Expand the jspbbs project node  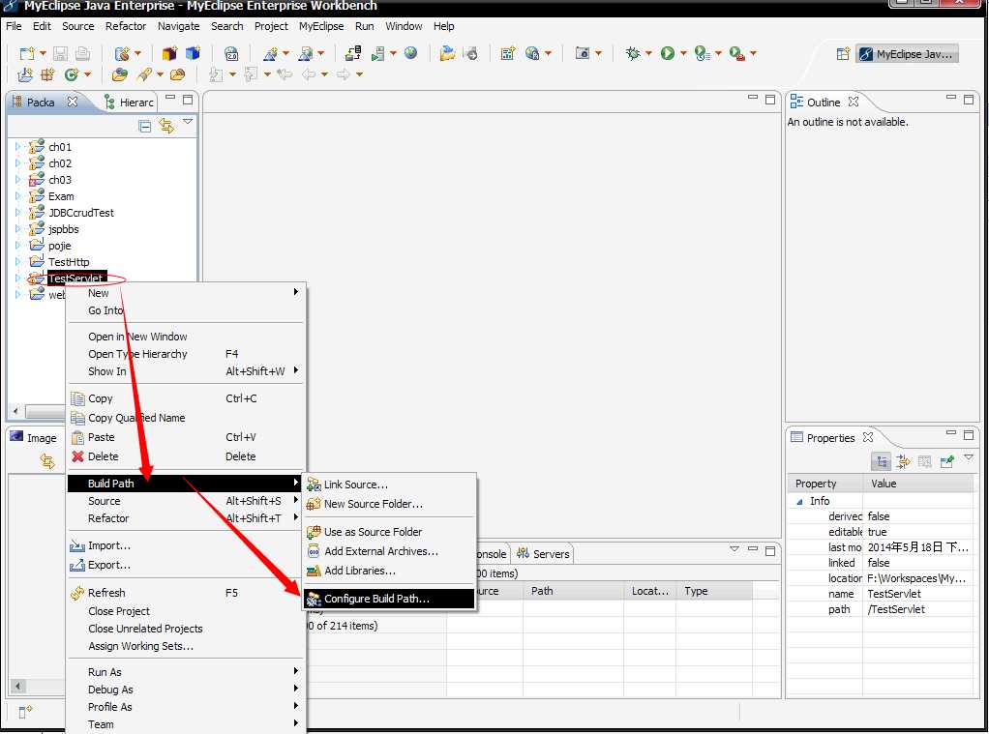(17, 229)
